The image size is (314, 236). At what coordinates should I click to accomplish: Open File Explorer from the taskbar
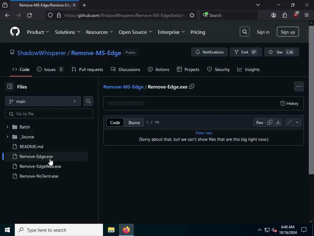pyautogui.click(x=111, y=230)
